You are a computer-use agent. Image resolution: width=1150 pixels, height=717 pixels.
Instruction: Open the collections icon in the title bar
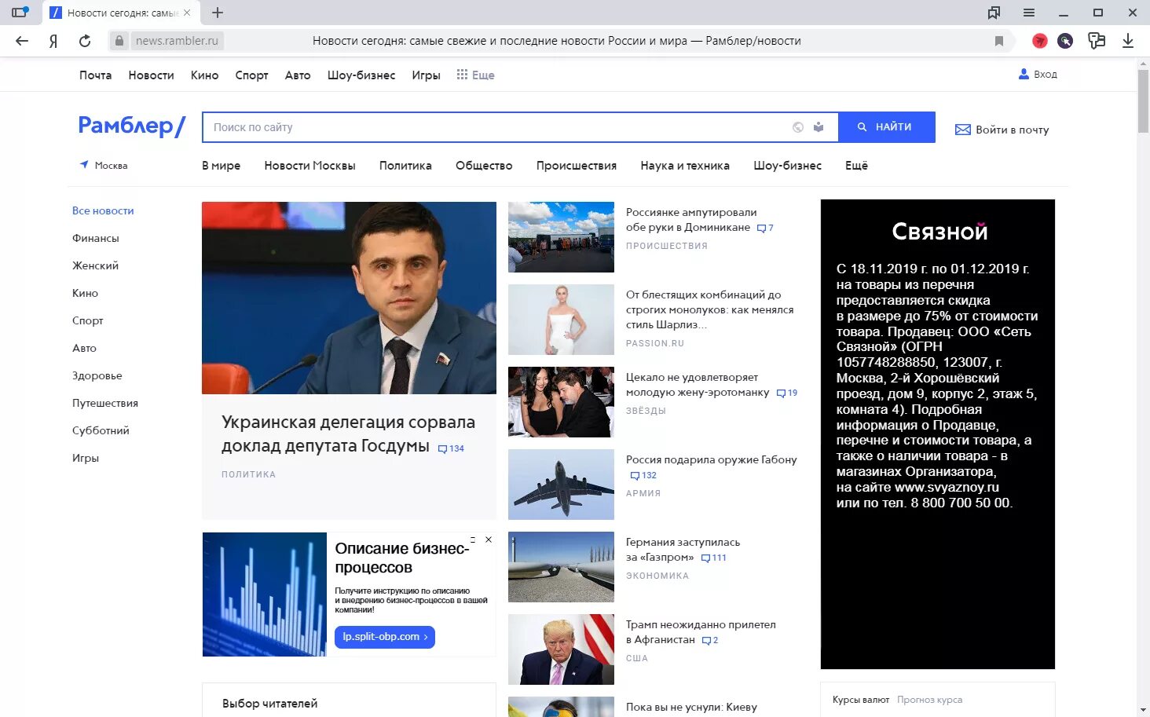(x=994, y=13)
